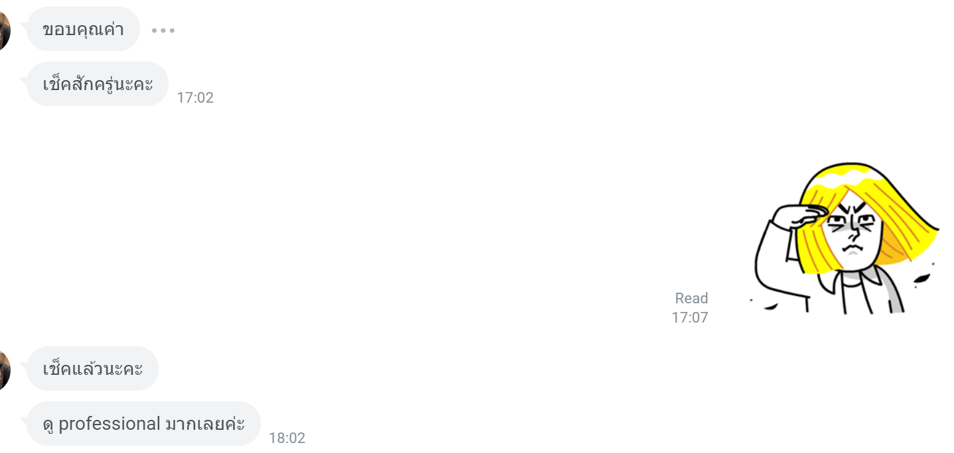Image resolution: width=954 pixels, height=453 pixels.
Task: Click the sender avatar beside เช็คแล้วนะคะ
Action: pyautogui.click(x=5, y=370)
